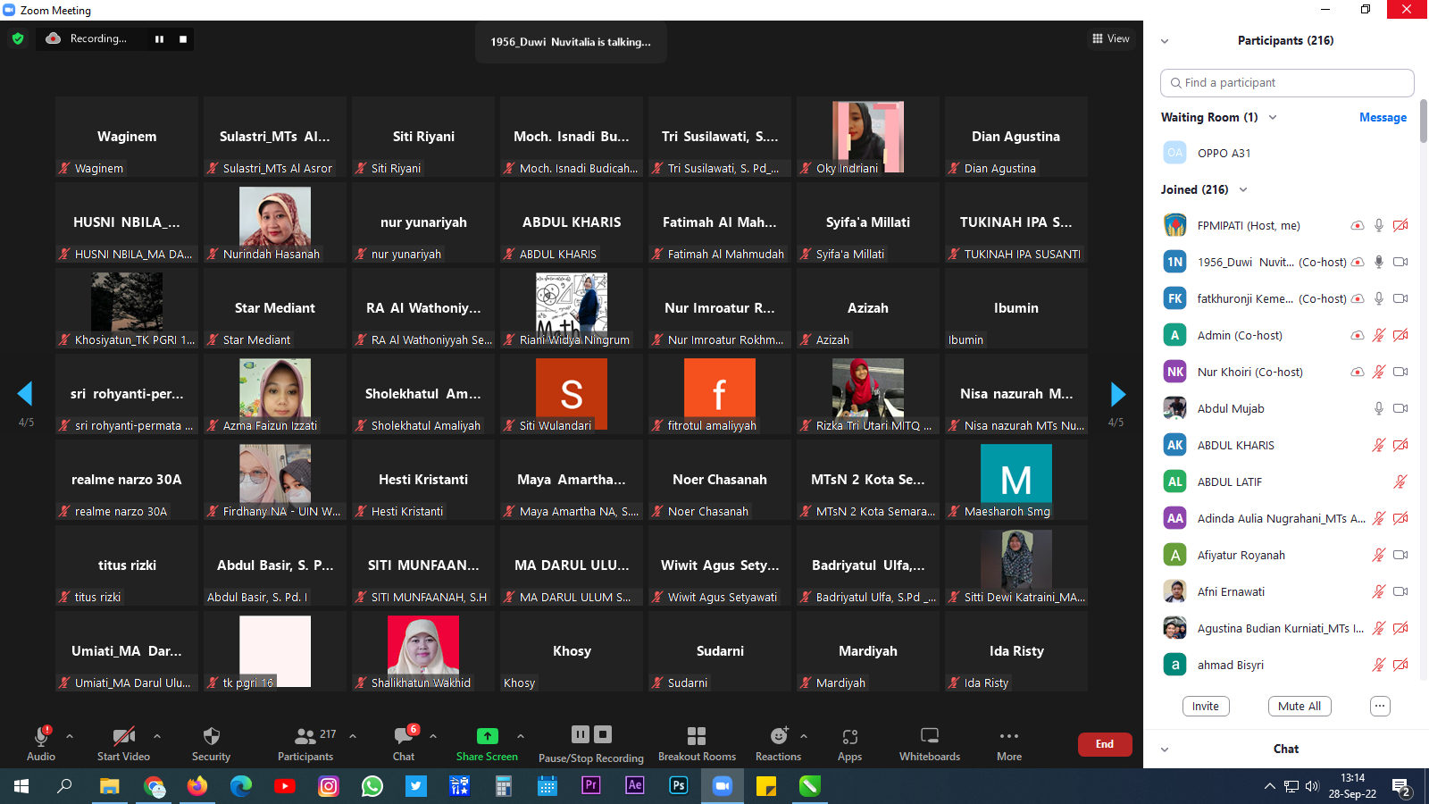The height and width of the screenshot is (804, 1429).
Task: Open audio options arrow next to Audio
Action: pos(70,737)
